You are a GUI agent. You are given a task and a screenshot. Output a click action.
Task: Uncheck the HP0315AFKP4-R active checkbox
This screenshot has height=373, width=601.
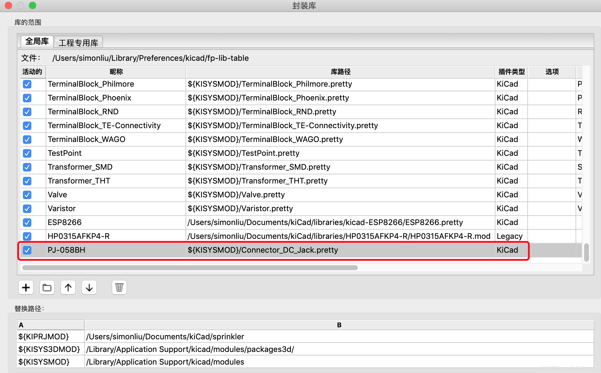pyautogui.click(x=27, y=236)
